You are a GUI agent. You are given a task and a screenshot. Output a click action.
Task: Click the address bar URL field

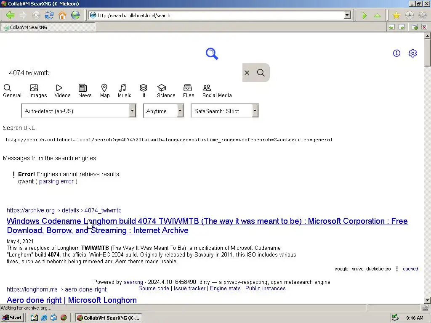pyautogui.click(x=220, y=16)
